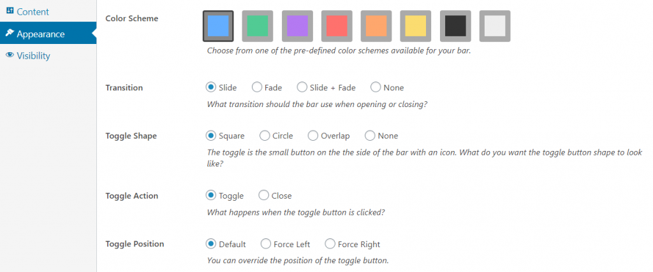Set Transition to None
653x272 pixels.
[x=376, y=87]
